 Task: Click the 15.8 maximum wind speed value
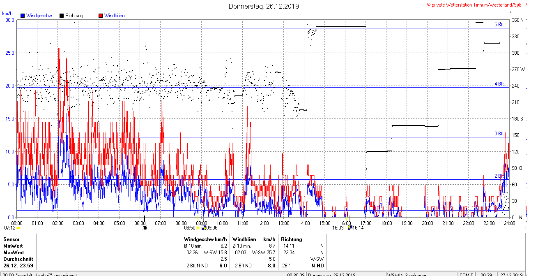[x=222, y=252]
